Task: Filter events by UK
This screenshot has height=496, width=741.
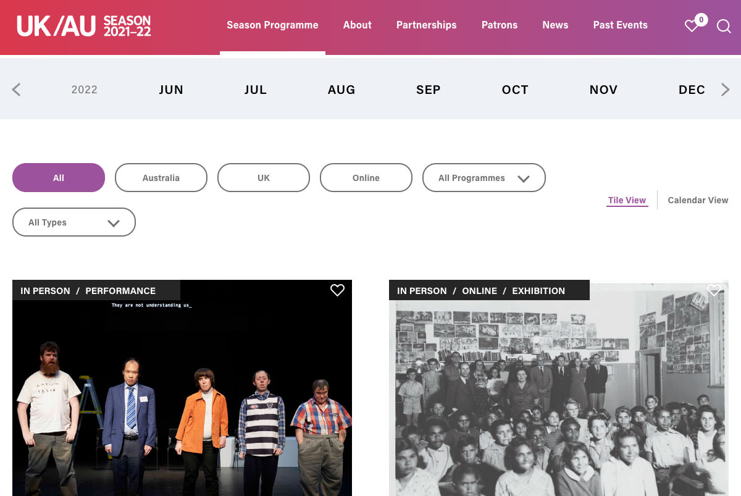Action: click(264, 178)
